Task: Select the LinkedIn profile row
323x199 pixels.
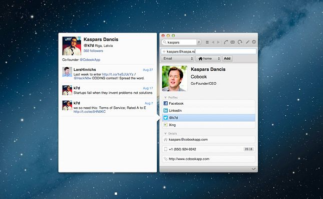Action: pyautogui.click(x=208, y=111)
